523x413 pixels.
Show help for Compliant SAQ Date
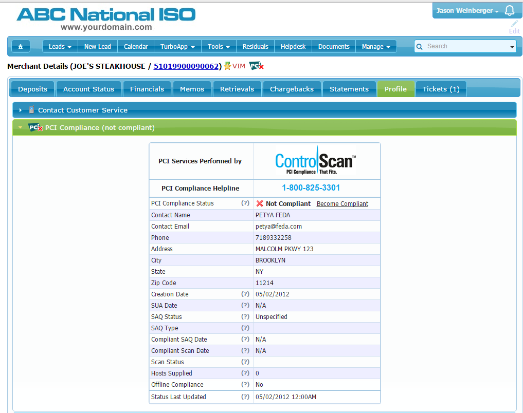pos(245,339)
